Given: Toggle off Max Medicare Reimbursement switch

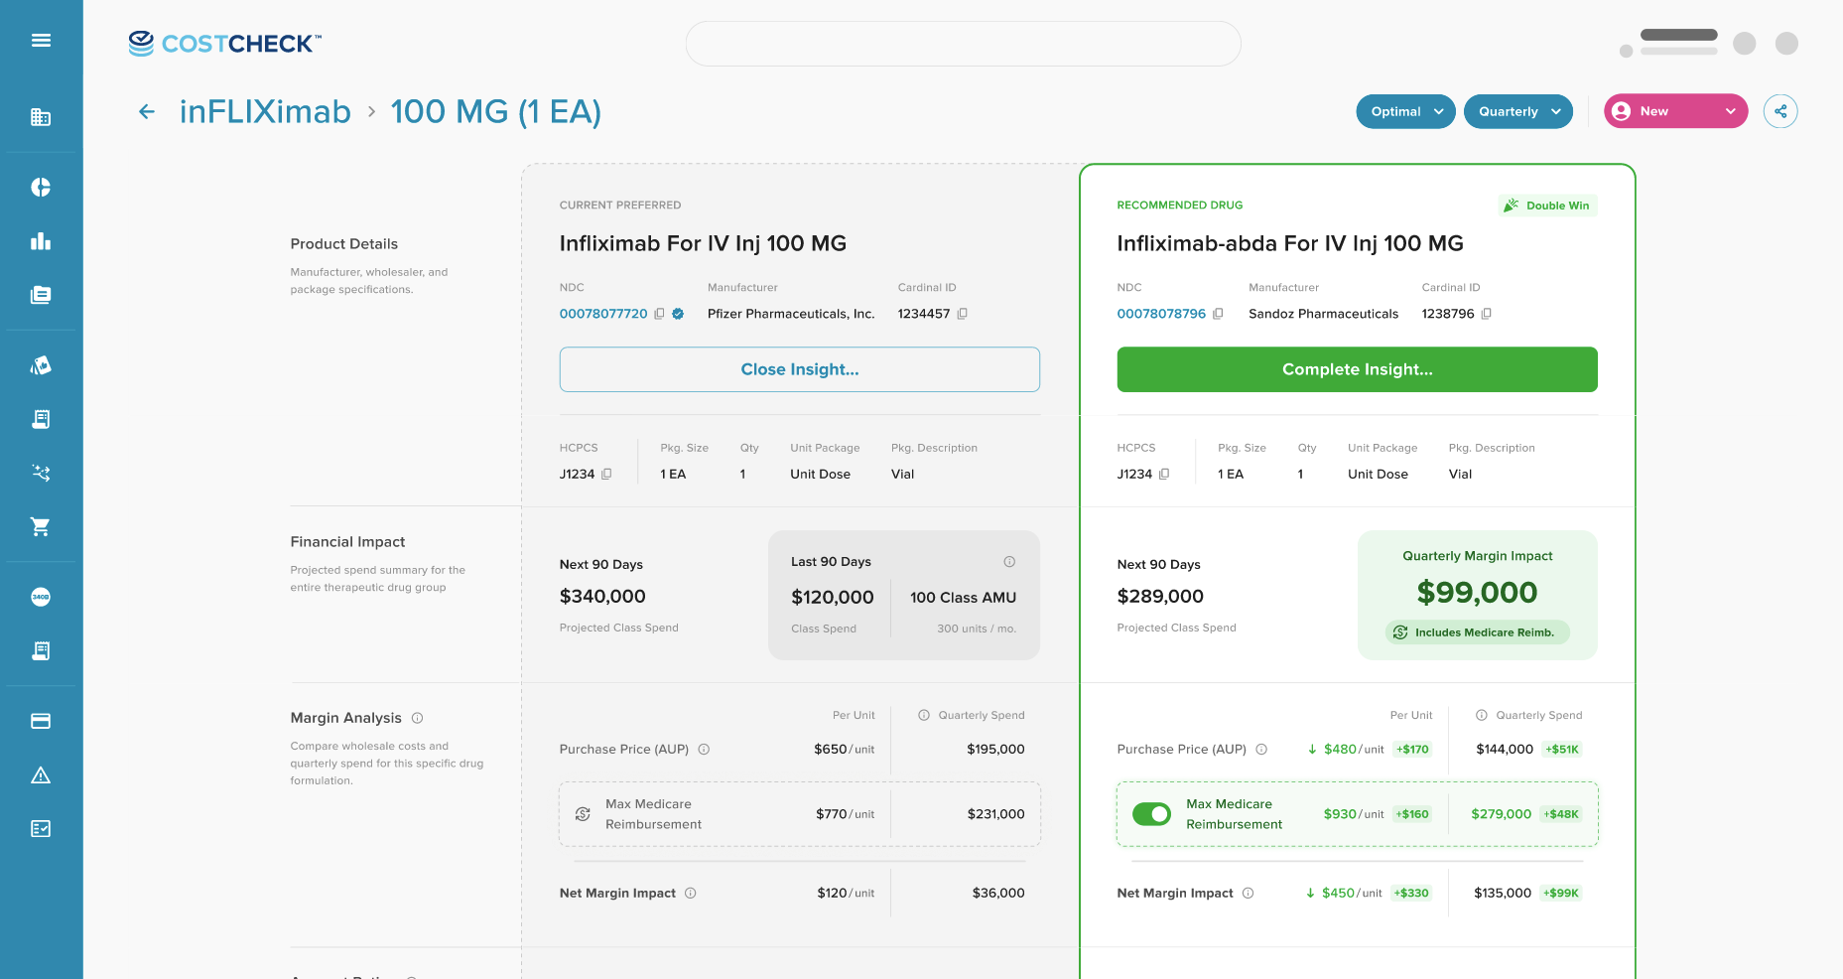Looking at the screenshot, I should [1151, 814].
